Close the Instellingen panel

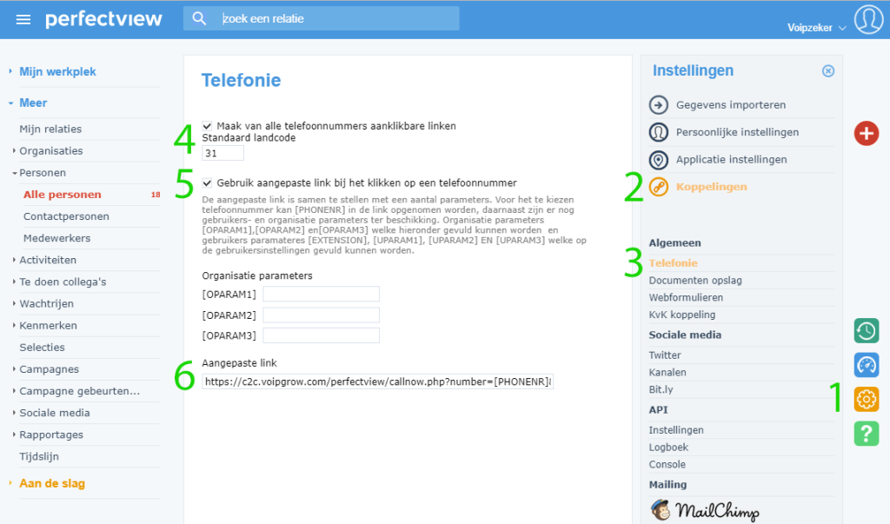click(828, 71)
